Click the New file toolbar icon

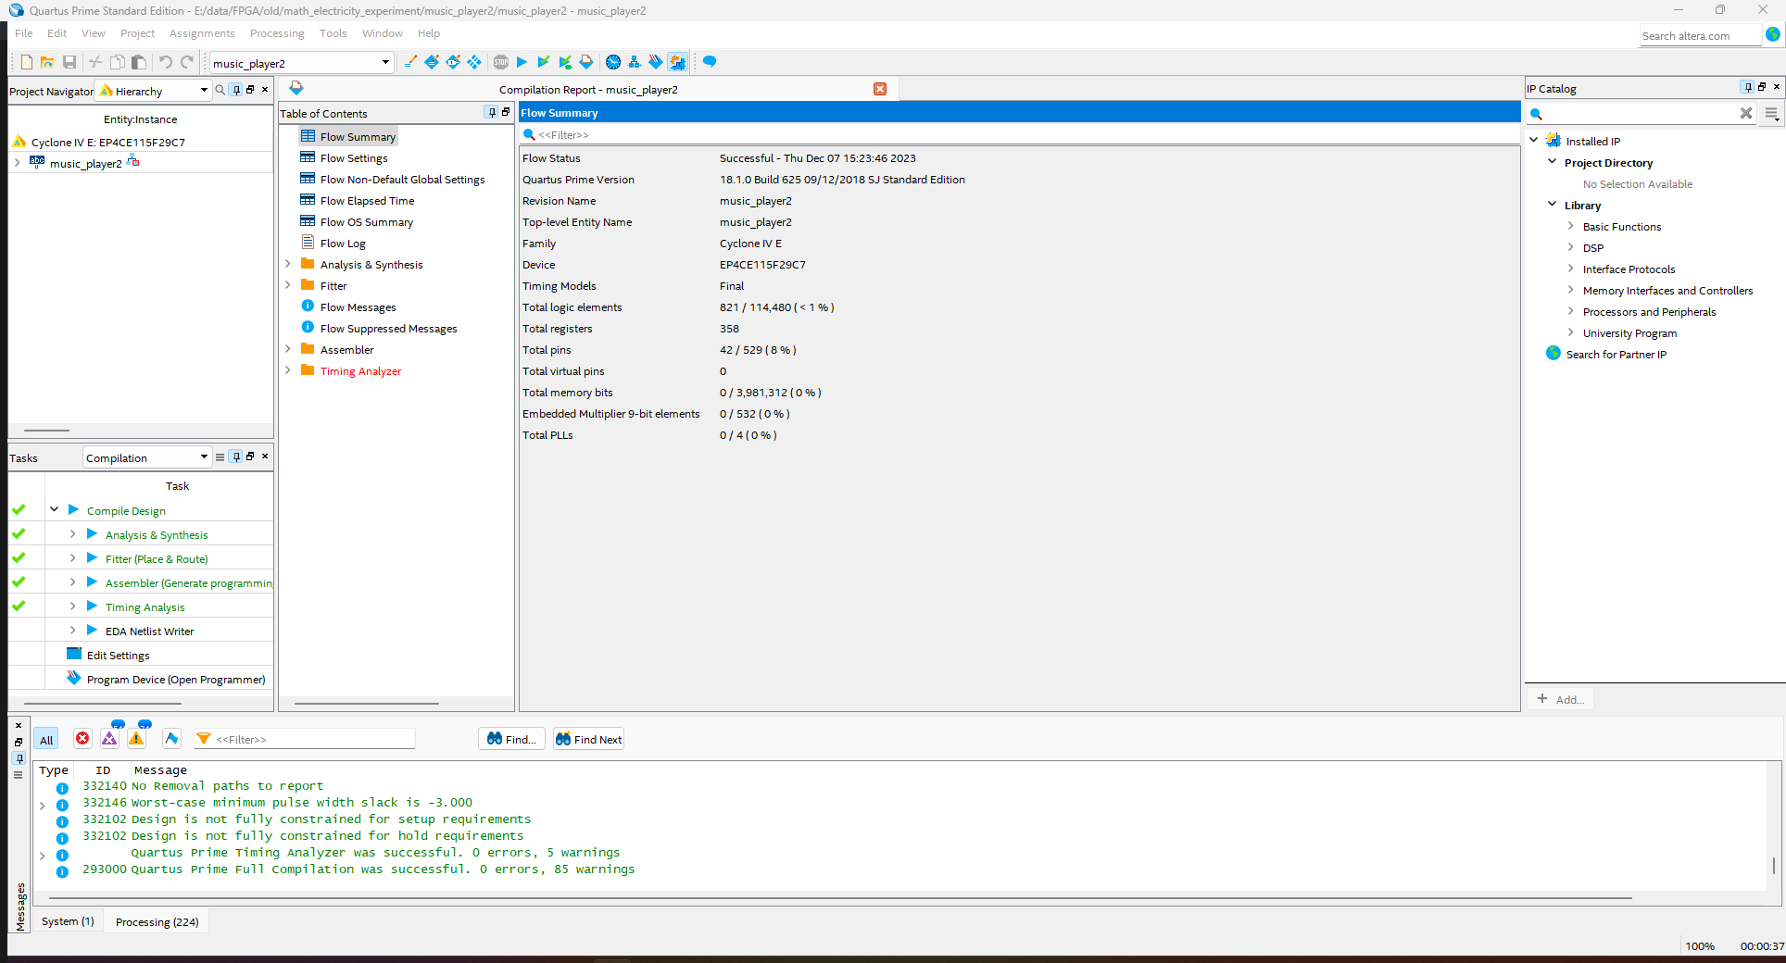pyautogui.click(x=27, y=62)
